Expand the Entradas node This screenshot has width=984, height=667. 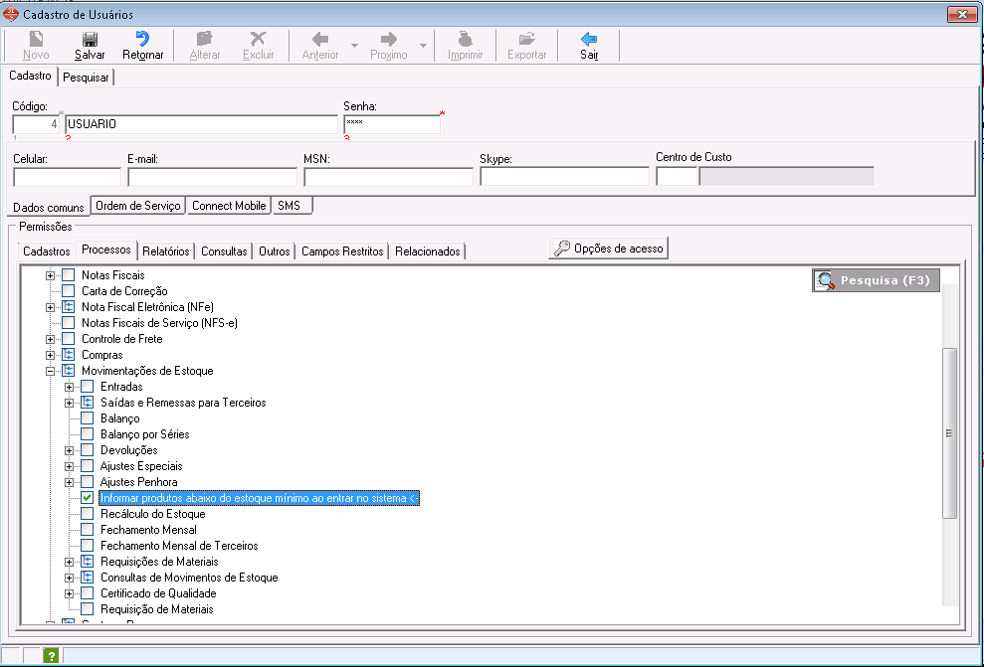click(x=69, y=387)
